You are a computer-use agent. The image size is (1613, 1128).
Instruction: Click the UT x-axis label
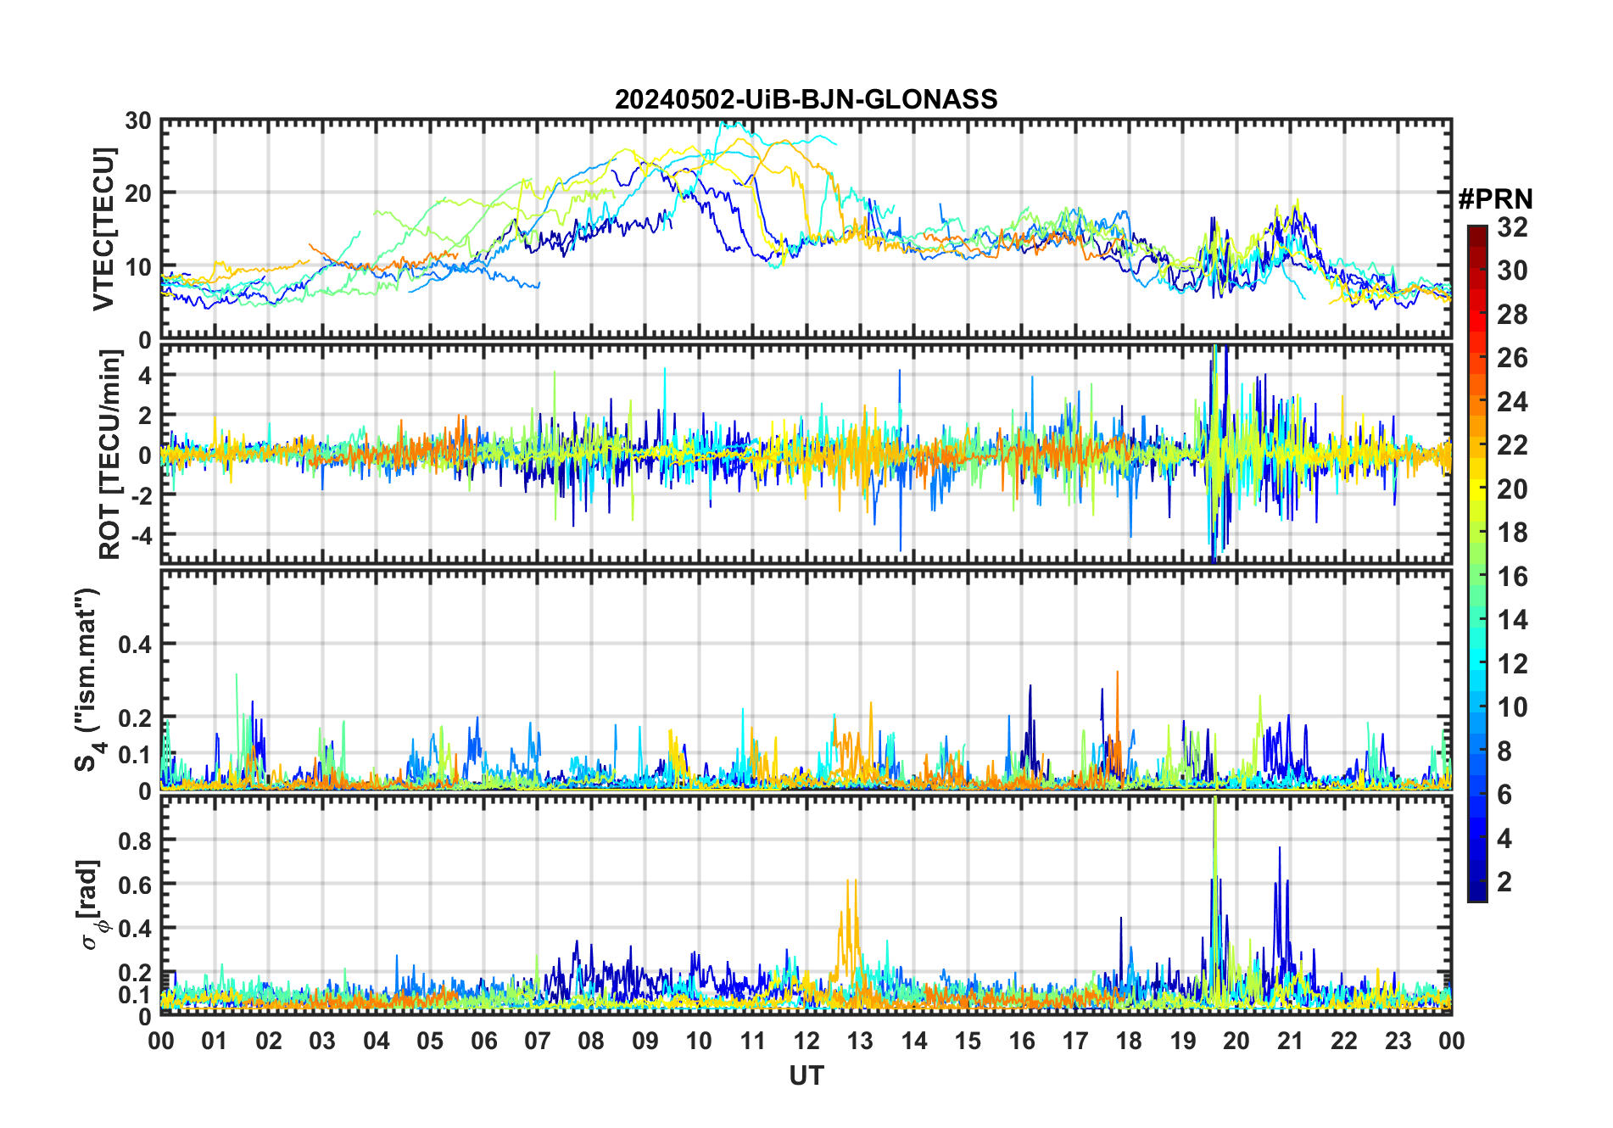(x=806, y=1075)
